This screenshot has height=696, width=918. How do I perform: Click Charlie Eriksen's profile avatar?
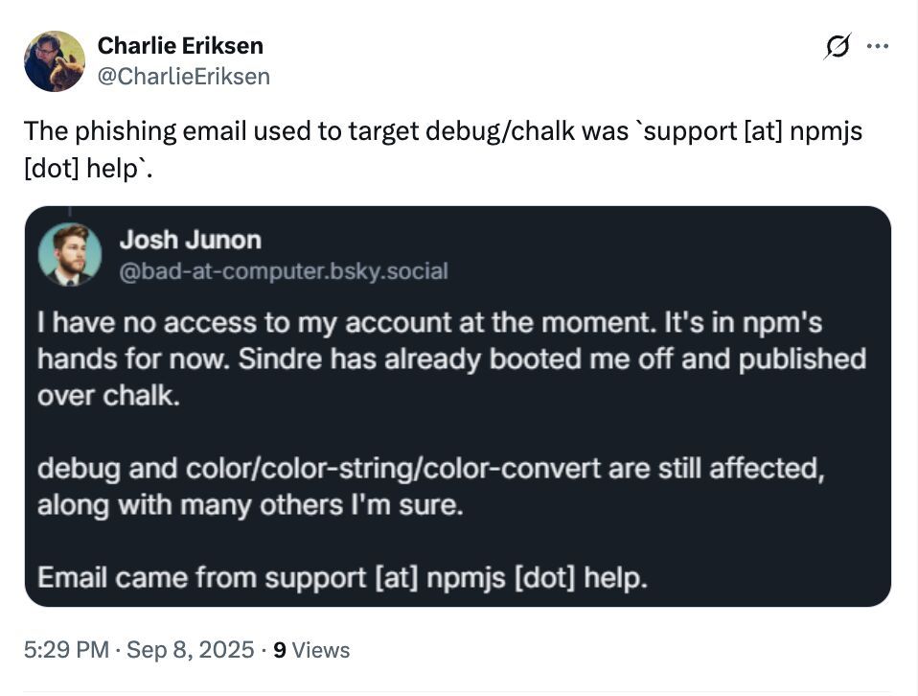[55, 60]
